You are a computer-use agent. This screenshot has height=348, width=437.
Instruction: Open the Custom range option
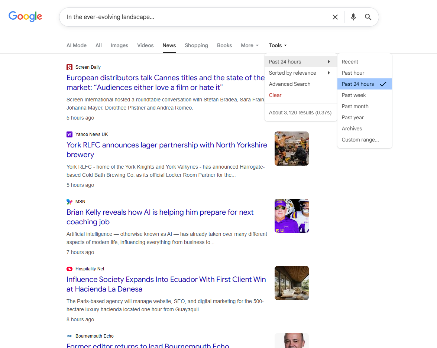(365, 140)
